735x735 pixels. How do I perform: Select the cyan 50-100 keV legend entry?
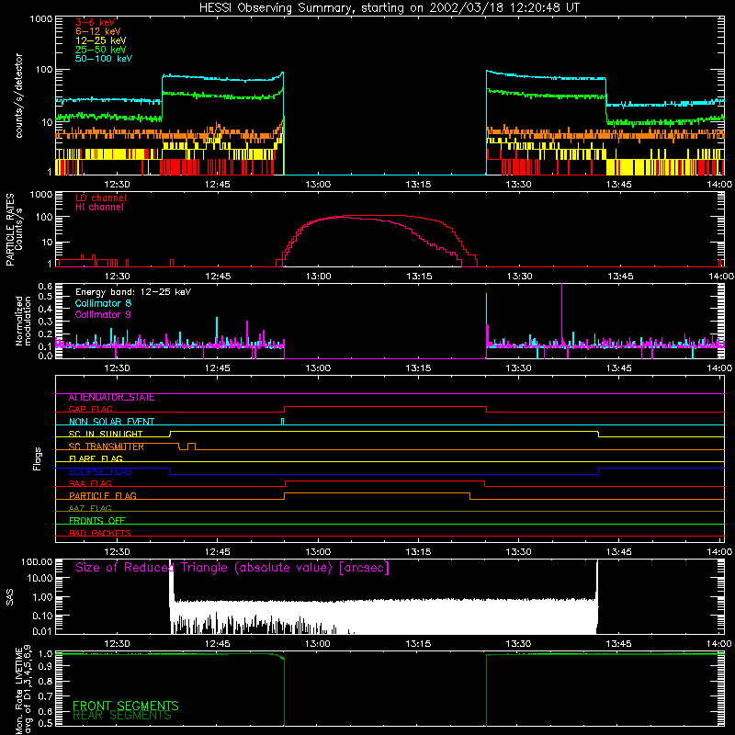coord(104,59)
